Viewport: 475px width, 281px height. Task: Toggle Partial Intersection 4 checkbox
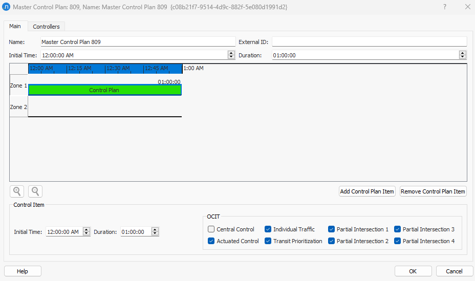pyautogui.click(x=397, y=241)
